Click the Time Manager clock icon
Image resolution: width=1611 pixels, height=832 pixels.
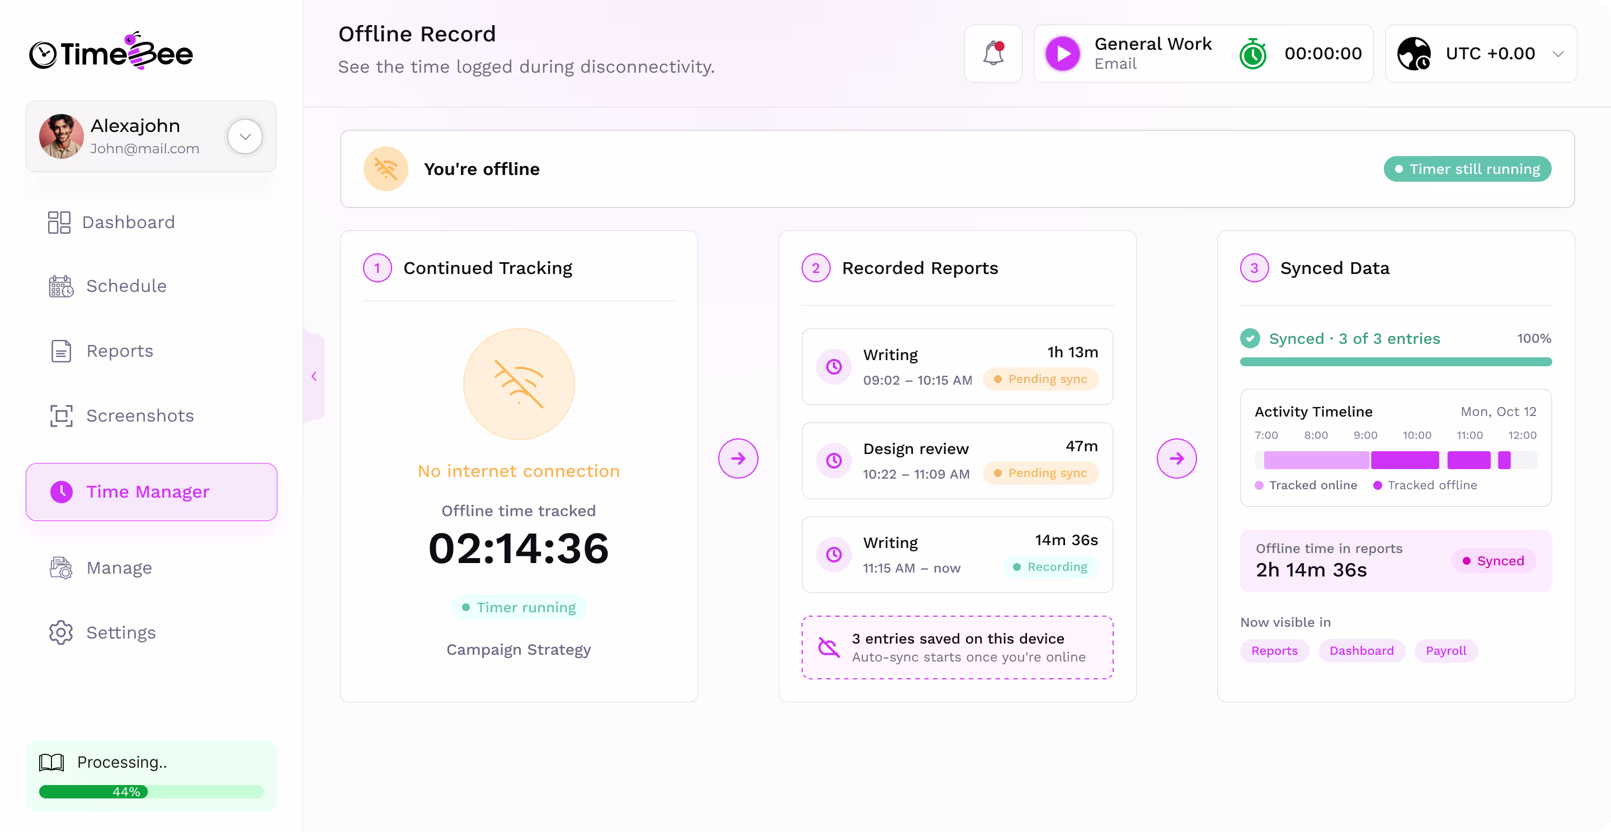pos(62,492)
